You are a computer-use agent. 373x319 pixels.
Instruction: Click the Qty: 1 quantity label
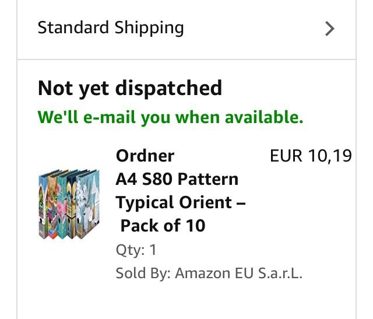136,250
